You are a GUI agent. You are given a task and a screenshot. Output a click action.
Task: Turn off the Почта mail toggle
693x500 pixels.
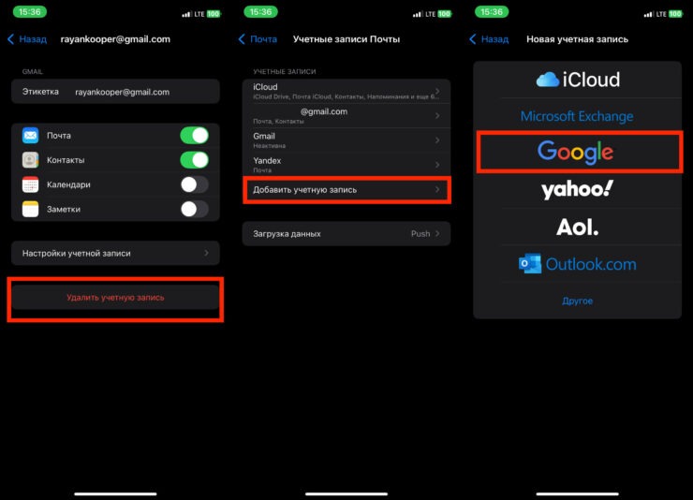(195, 135)
